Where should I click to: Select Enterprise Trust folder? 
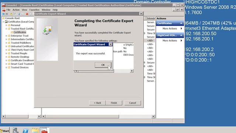tap(20, 36)
